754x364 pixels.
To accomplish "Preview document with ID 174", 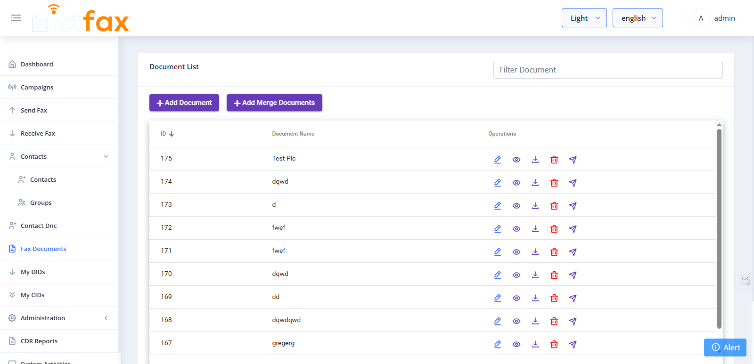I will pyautogui.click(x=516, y=183).
